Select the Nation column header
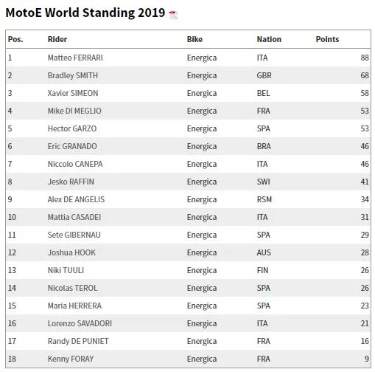Screen dimensions: 375x372 [269, 39]
